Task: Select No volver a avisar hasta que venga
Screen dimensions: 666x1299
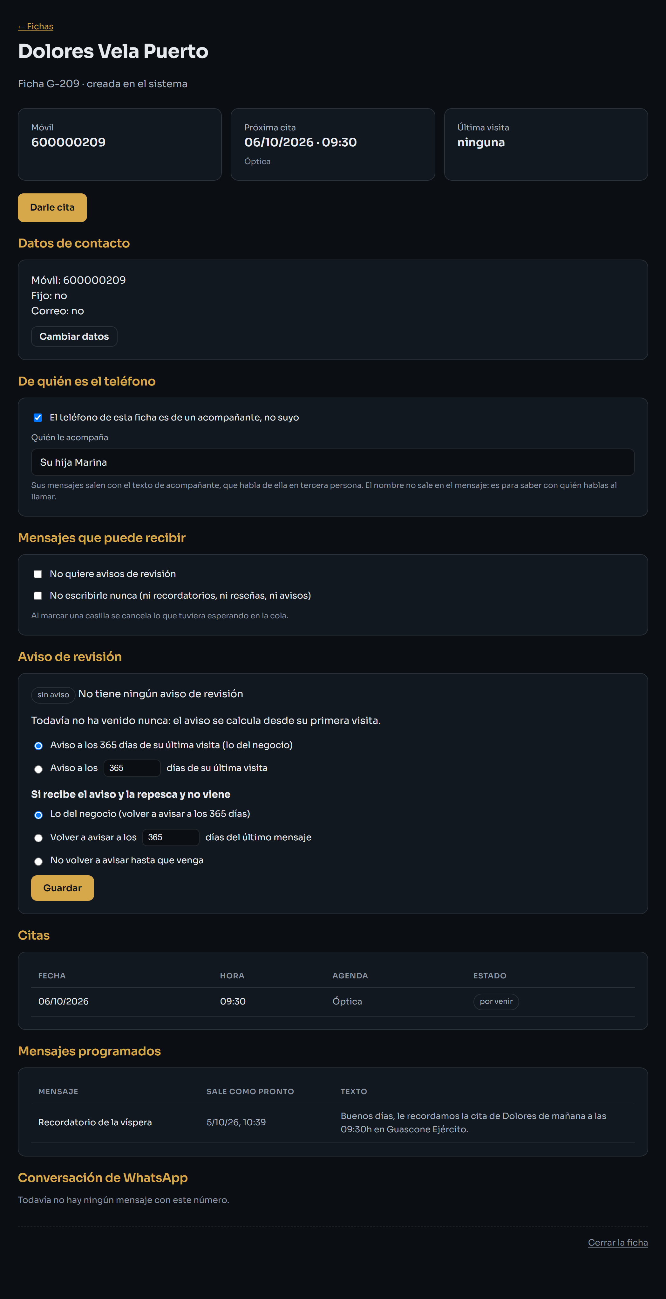Action: [38, 861]
